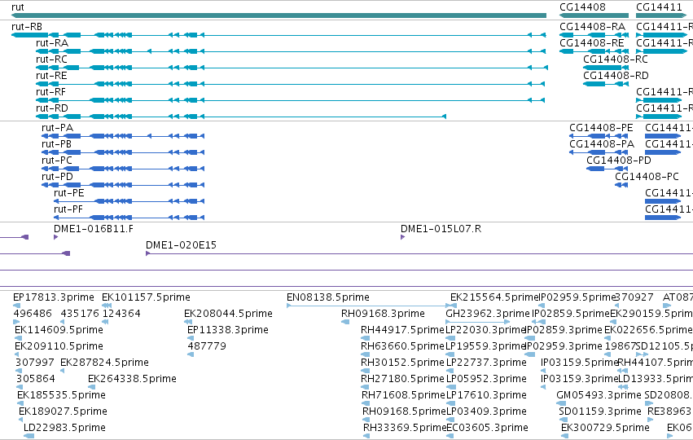Click EST label GM05493.3prime
The image size is (693, 440).
point(599,395)
